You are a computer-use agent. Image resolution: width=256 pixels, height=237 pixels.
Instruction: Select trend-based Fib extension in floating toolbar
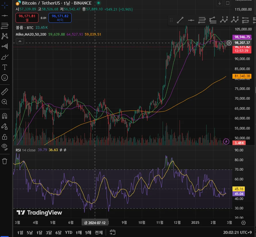point(213,20)
